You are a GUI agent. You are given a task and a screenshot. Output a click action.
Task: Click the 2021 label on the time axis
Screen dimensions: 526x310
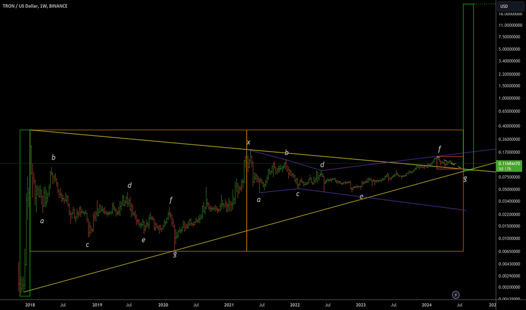coord(229,305)
